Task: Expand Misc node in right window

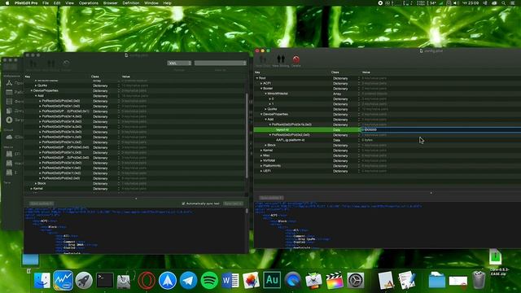Action: [x=261, y=155]
